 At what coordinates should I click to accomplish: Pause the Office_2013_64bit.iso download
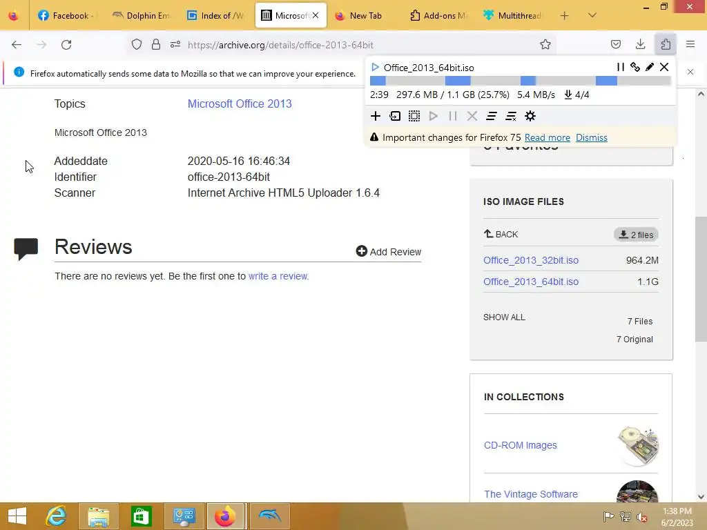(621, 67)
